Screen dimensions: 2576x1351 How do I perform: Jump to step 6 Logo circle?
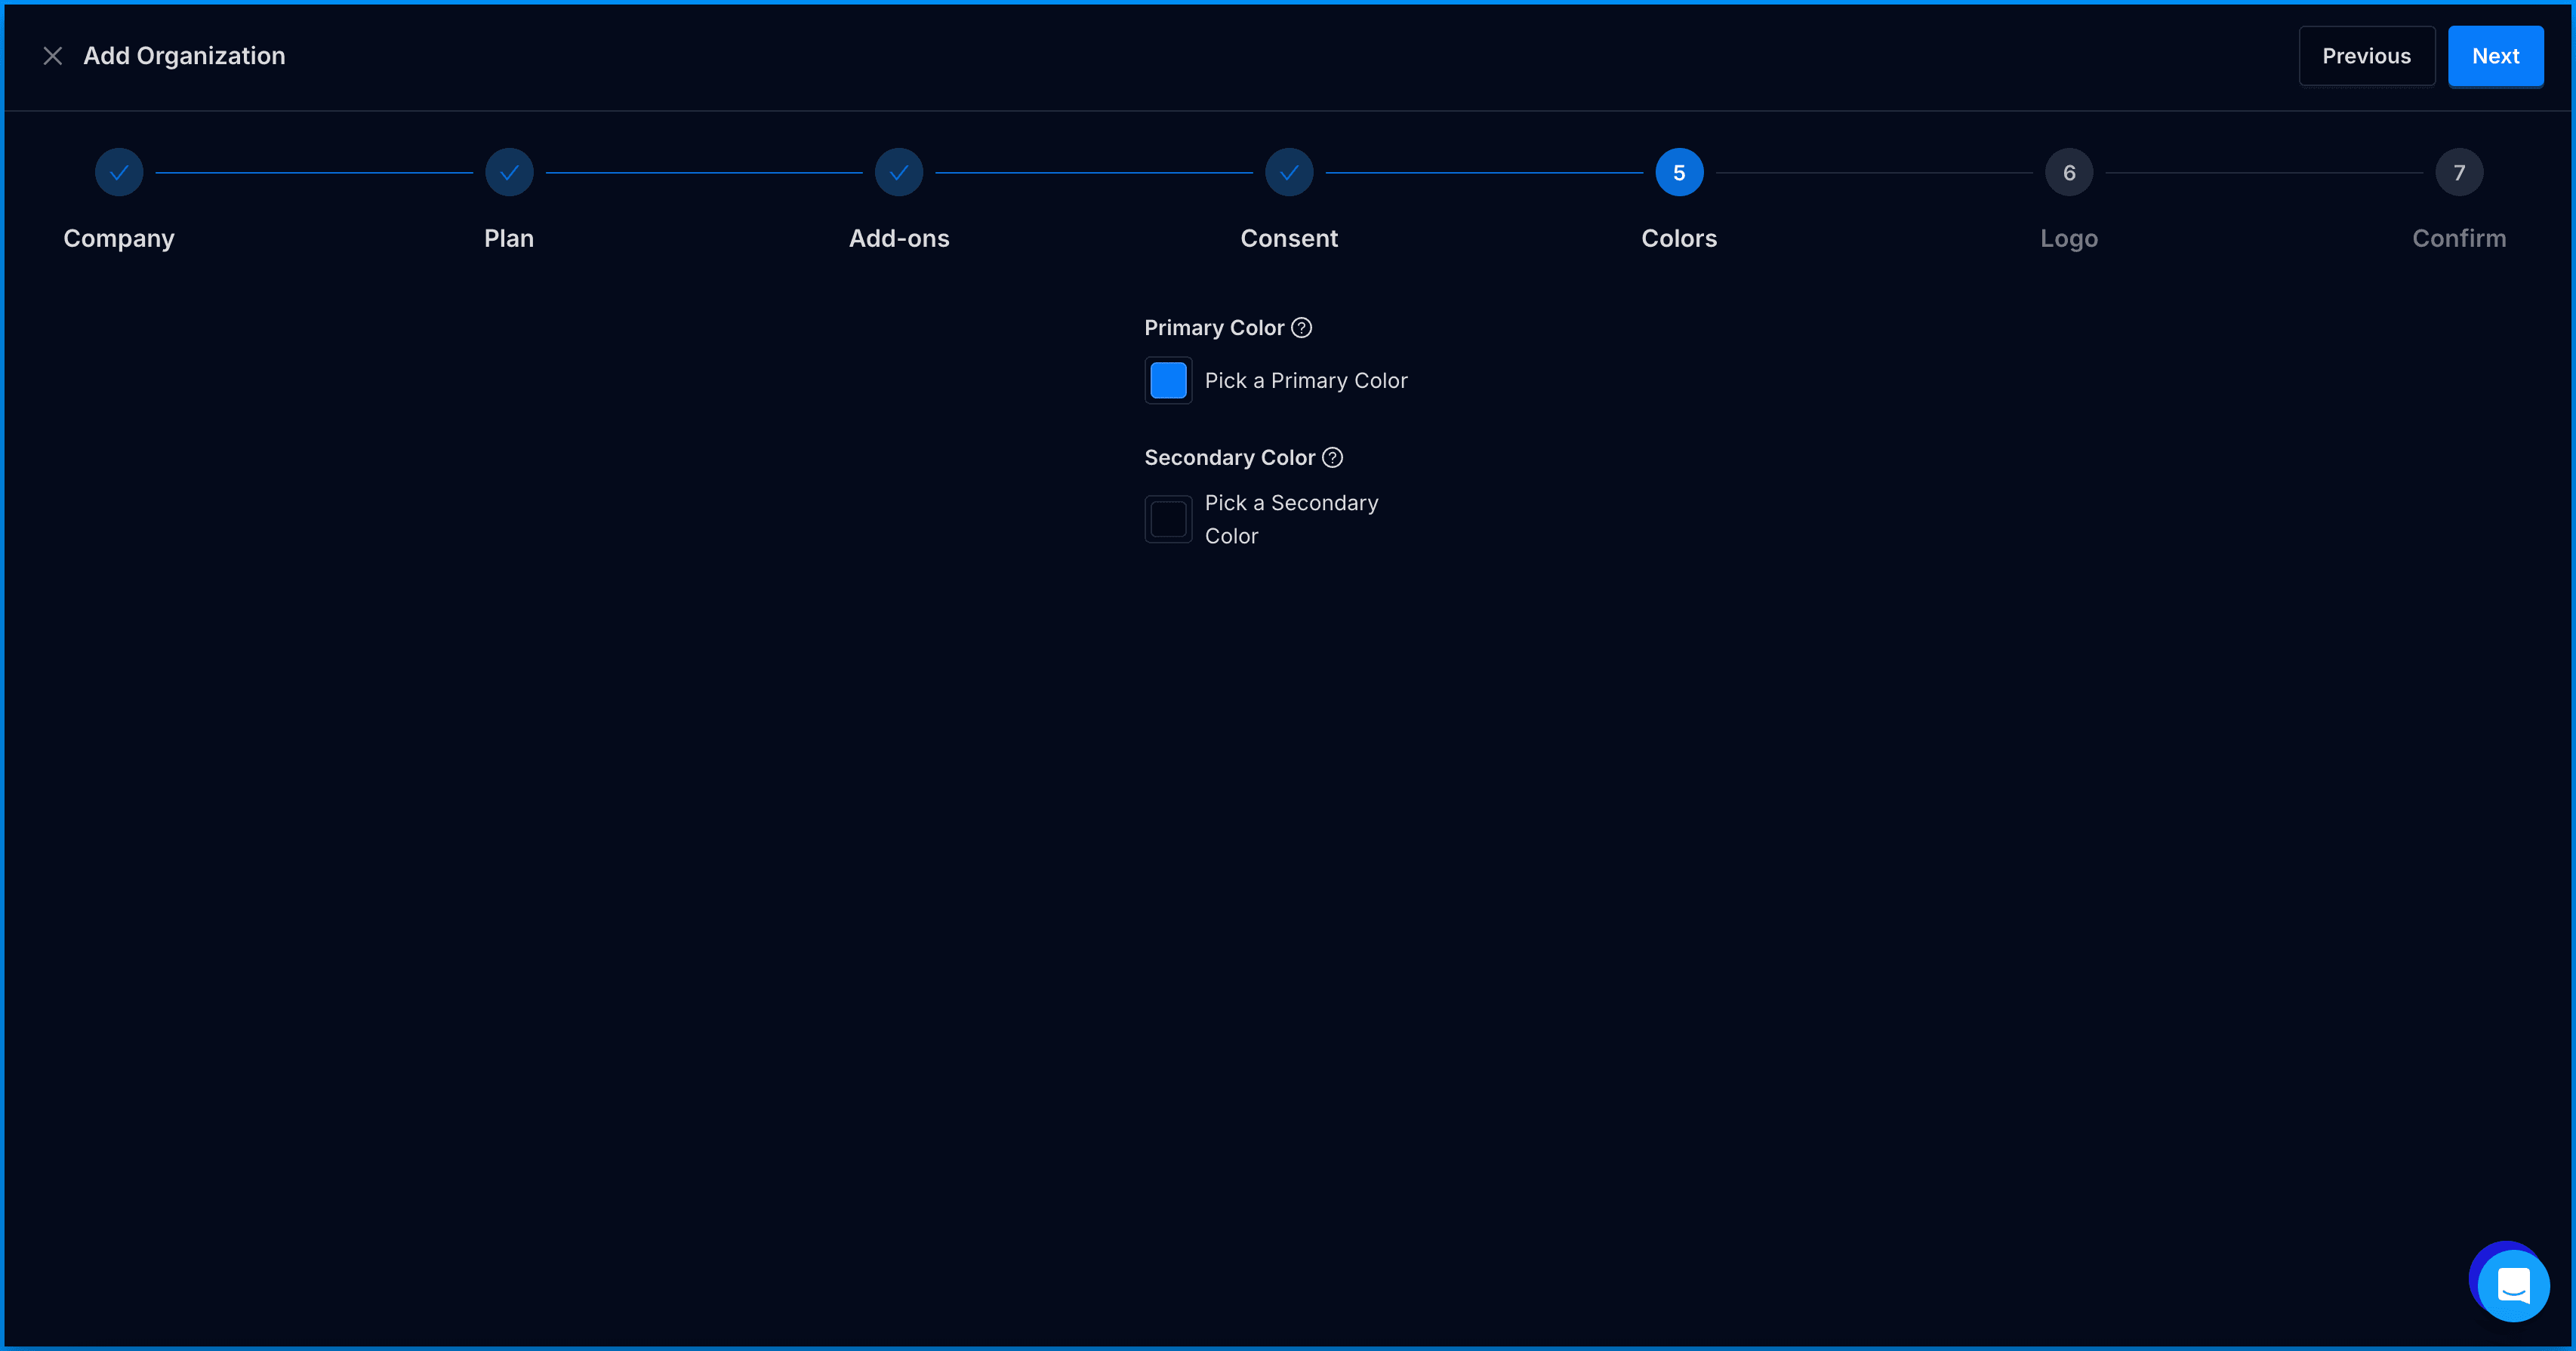pos(2069,173)
